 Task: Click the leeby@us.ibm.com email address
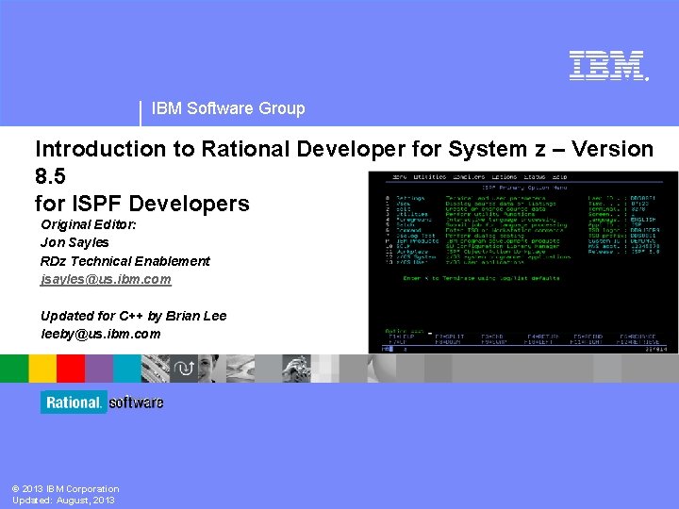[x=101, y=334]
